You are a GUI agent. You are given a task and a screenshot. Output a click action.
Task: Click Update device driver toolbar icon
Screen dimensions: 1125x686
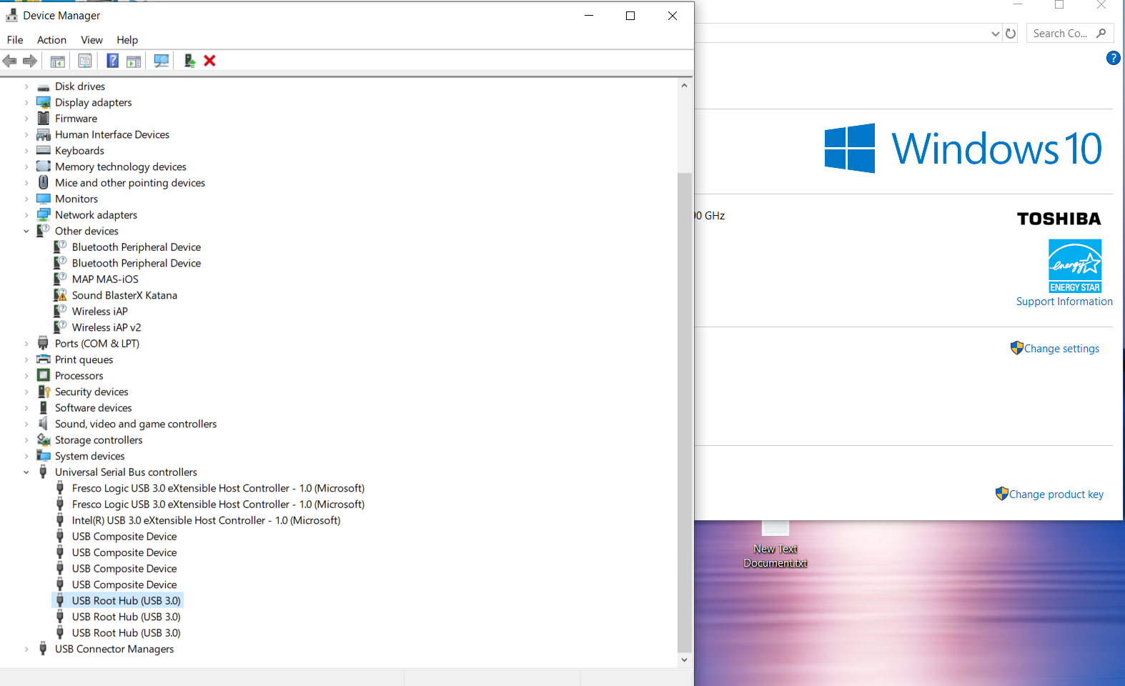pos(189,61)
